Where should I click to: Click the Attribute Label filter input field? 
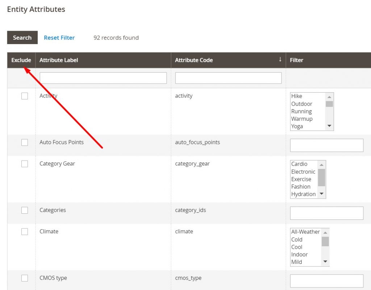(103, 78)
